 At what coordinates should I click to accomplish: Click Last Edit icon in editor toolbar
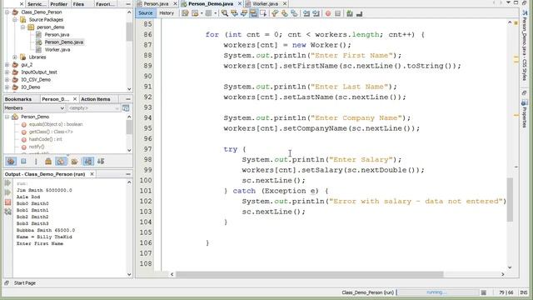pyautogui.click(x=185, y=13)
